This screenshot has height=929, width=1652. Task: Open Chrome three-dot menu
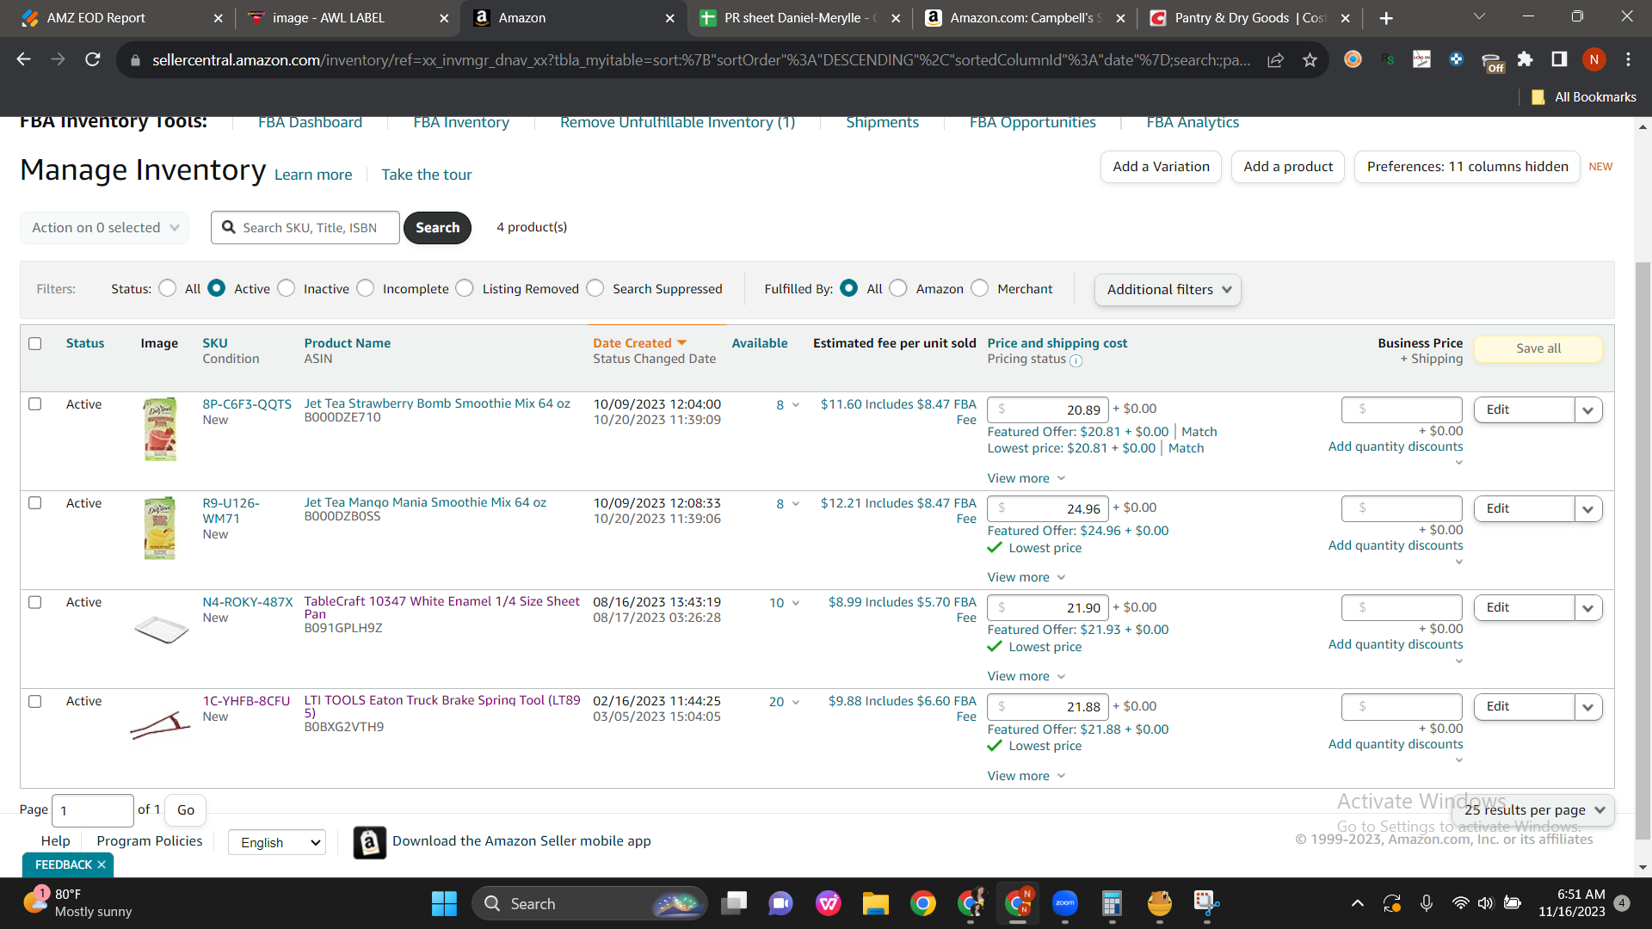pos(1628,59)
